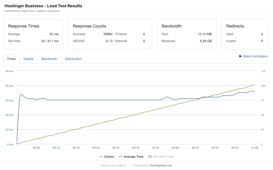The height and width of the screenshot is (170, 273).
Task: Click the 125 clients axis label
Action: [x=263, y=71]
